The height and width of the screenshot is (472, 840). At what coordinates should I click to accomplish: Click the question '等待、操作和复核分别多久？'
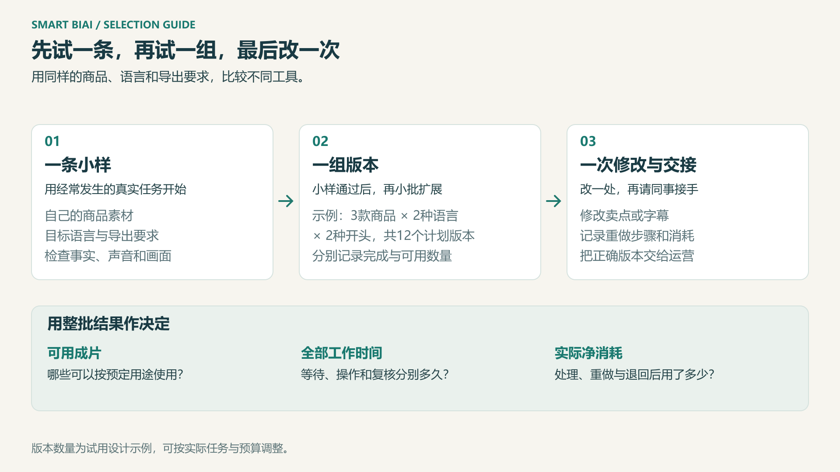(x=375, y=375)
